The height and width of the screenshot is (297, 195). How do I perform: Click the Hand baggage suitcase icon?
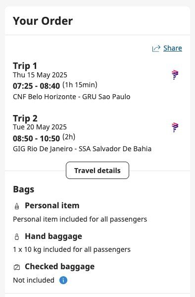point(17,237)
